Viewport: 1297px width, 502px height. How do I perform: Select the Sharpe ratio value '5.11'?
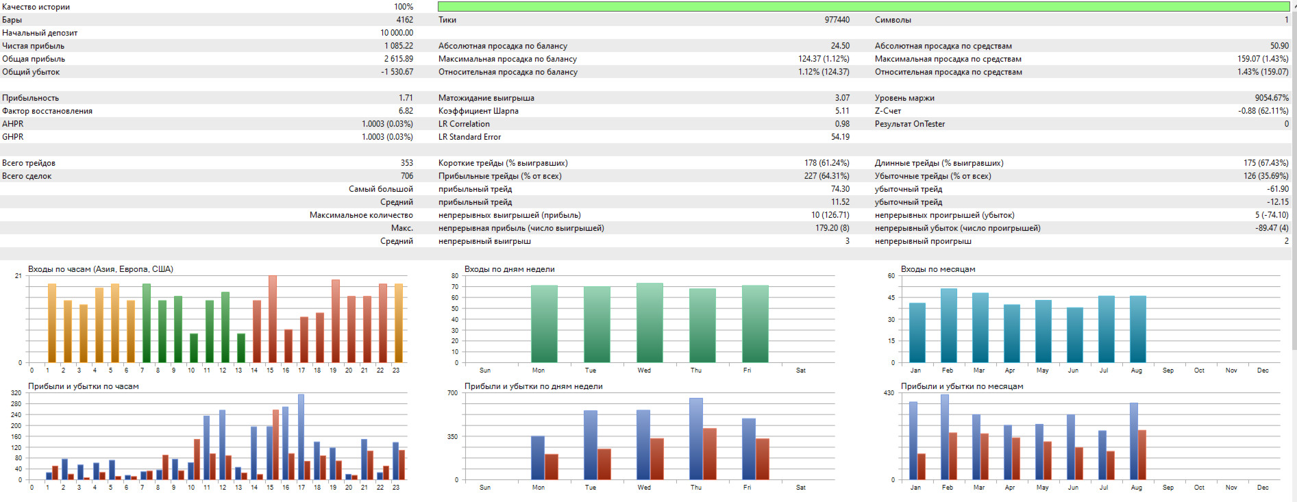click(x=842, y=111)
